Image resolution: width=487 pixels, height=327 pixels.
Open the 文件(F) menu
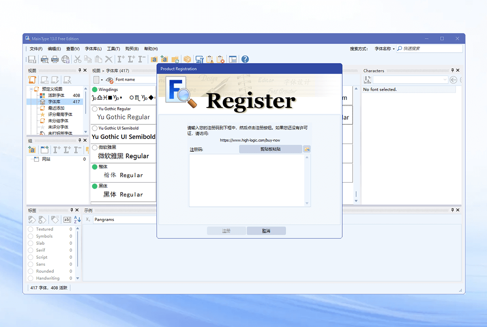36,49
